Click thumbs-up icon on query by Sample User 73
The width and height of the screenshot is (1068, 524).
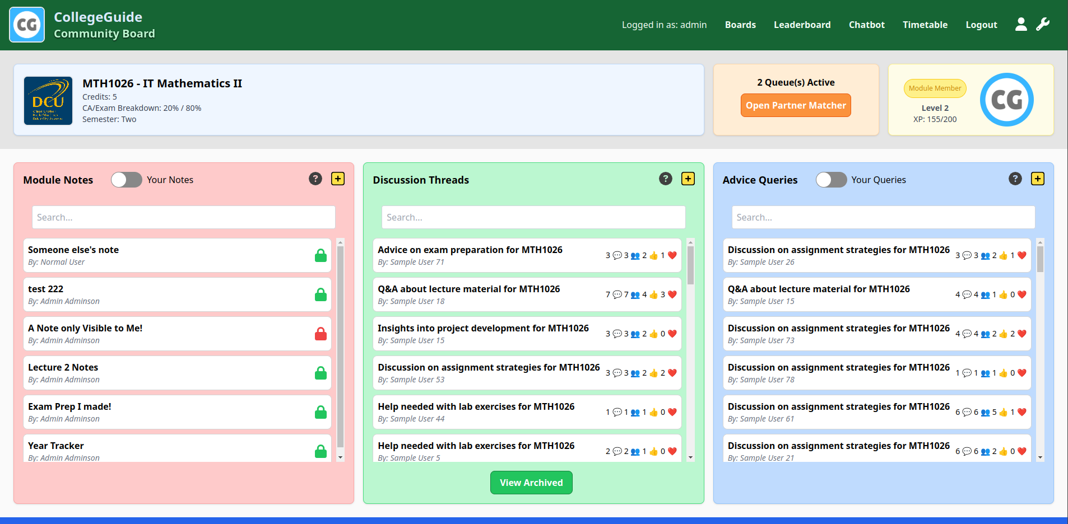(1003, 334)
